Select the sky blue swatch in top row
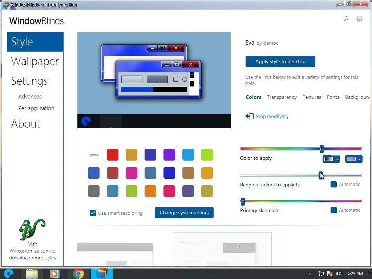The height and width of the screenshot is (279, 372). 188,155
